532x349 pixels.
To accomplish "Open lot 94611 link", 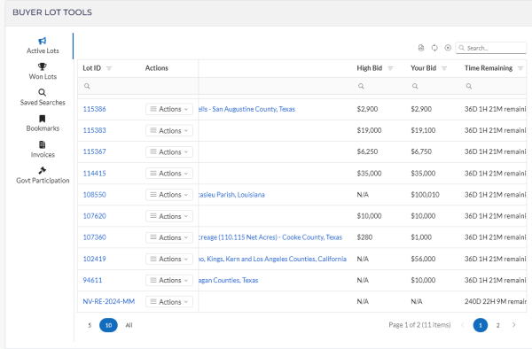I will [x=92, y=280].
